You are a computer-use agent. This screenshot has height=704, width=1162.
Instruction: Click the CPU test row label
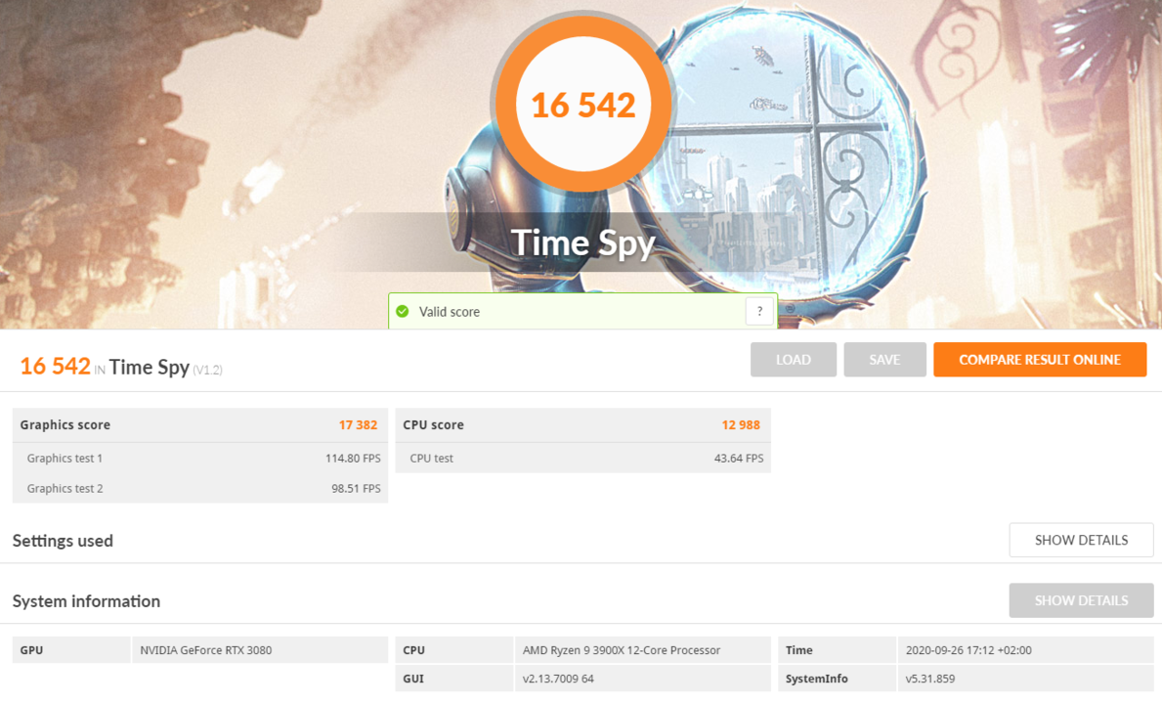(431, 458)
